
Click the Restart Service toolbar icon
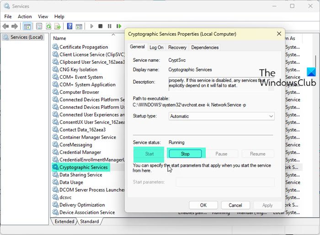[x=119, y=26]
